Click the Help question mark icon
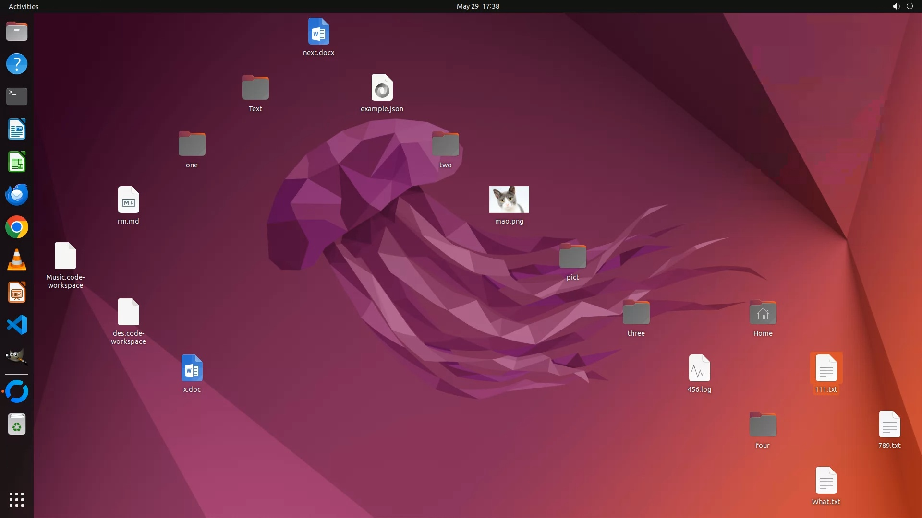 pos(17,64)
